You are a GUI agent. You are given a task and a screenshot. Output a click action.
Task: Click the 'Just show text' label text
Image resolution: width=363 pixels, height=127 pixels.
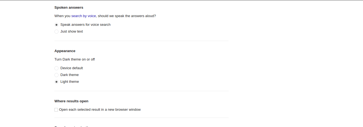(72, 31)
